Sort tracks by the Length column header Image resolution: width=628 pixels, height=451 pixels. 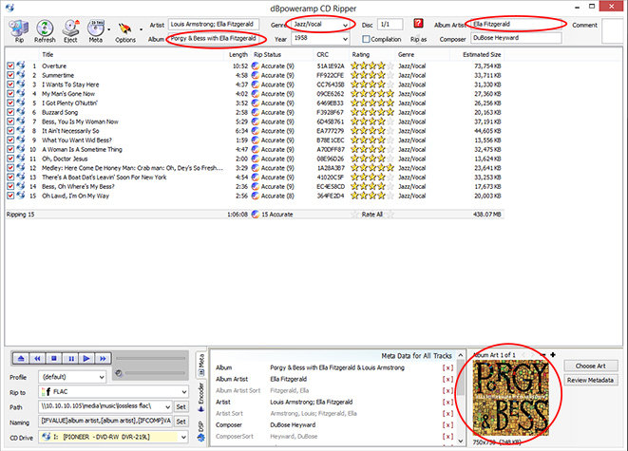(x=238, y=54)
